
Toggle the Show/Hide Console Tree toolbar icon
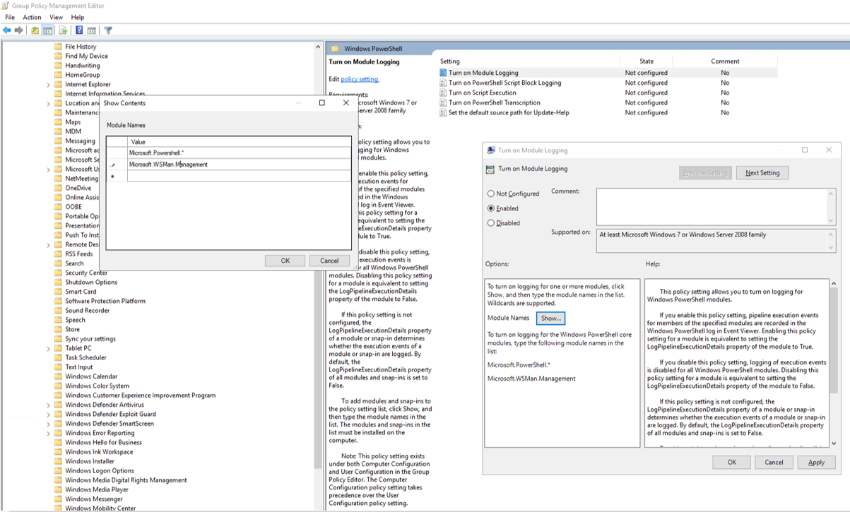(47, 30)
